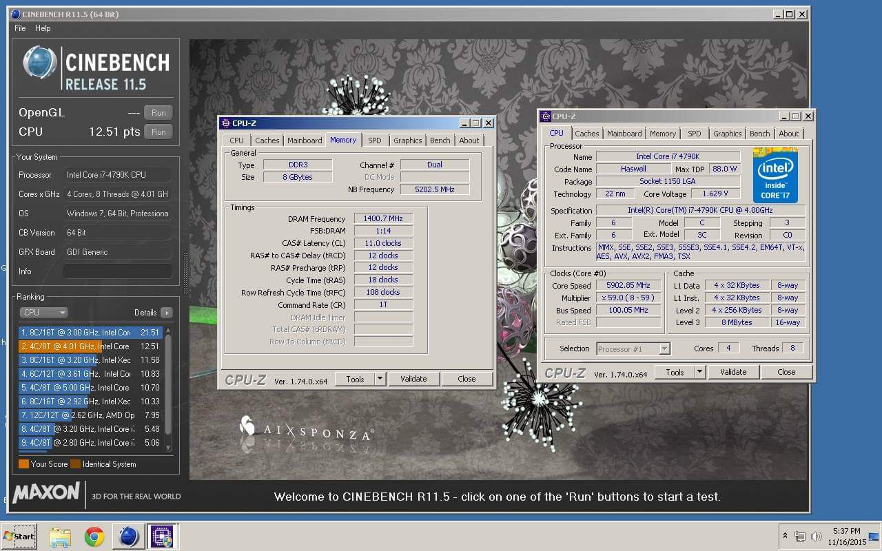Click the Identical System brown legend swatch
Screen dimensions: 882x551
pos(76,464)
